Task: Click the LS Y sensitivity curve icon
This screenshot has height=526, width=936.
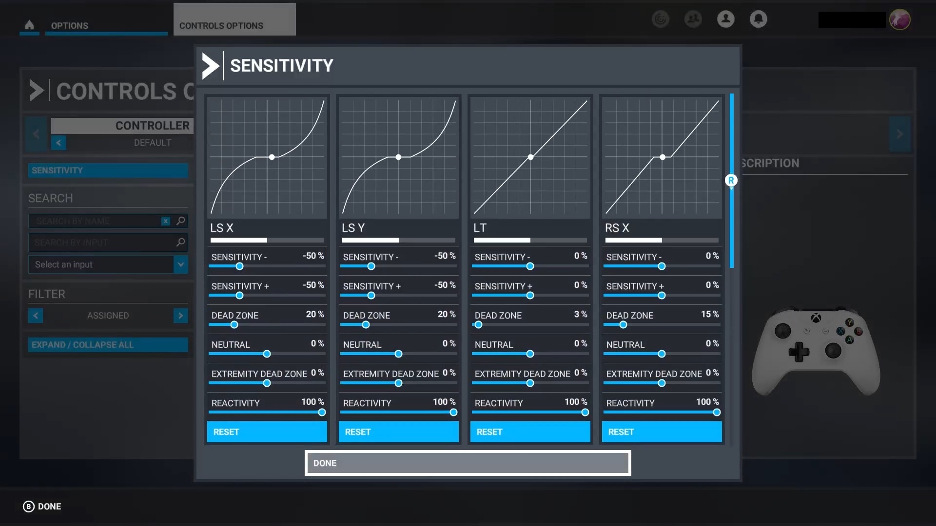Action: pyautogui.click(x=399, y=157)
